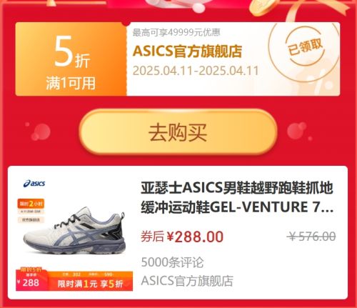
Task: Tap the 去购买 button
Action: (178, 131)
